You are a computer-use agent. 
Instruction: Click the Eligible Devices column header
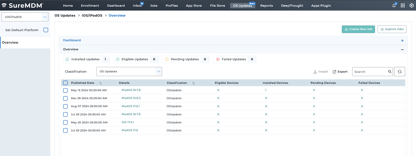[x=227, y=83]
